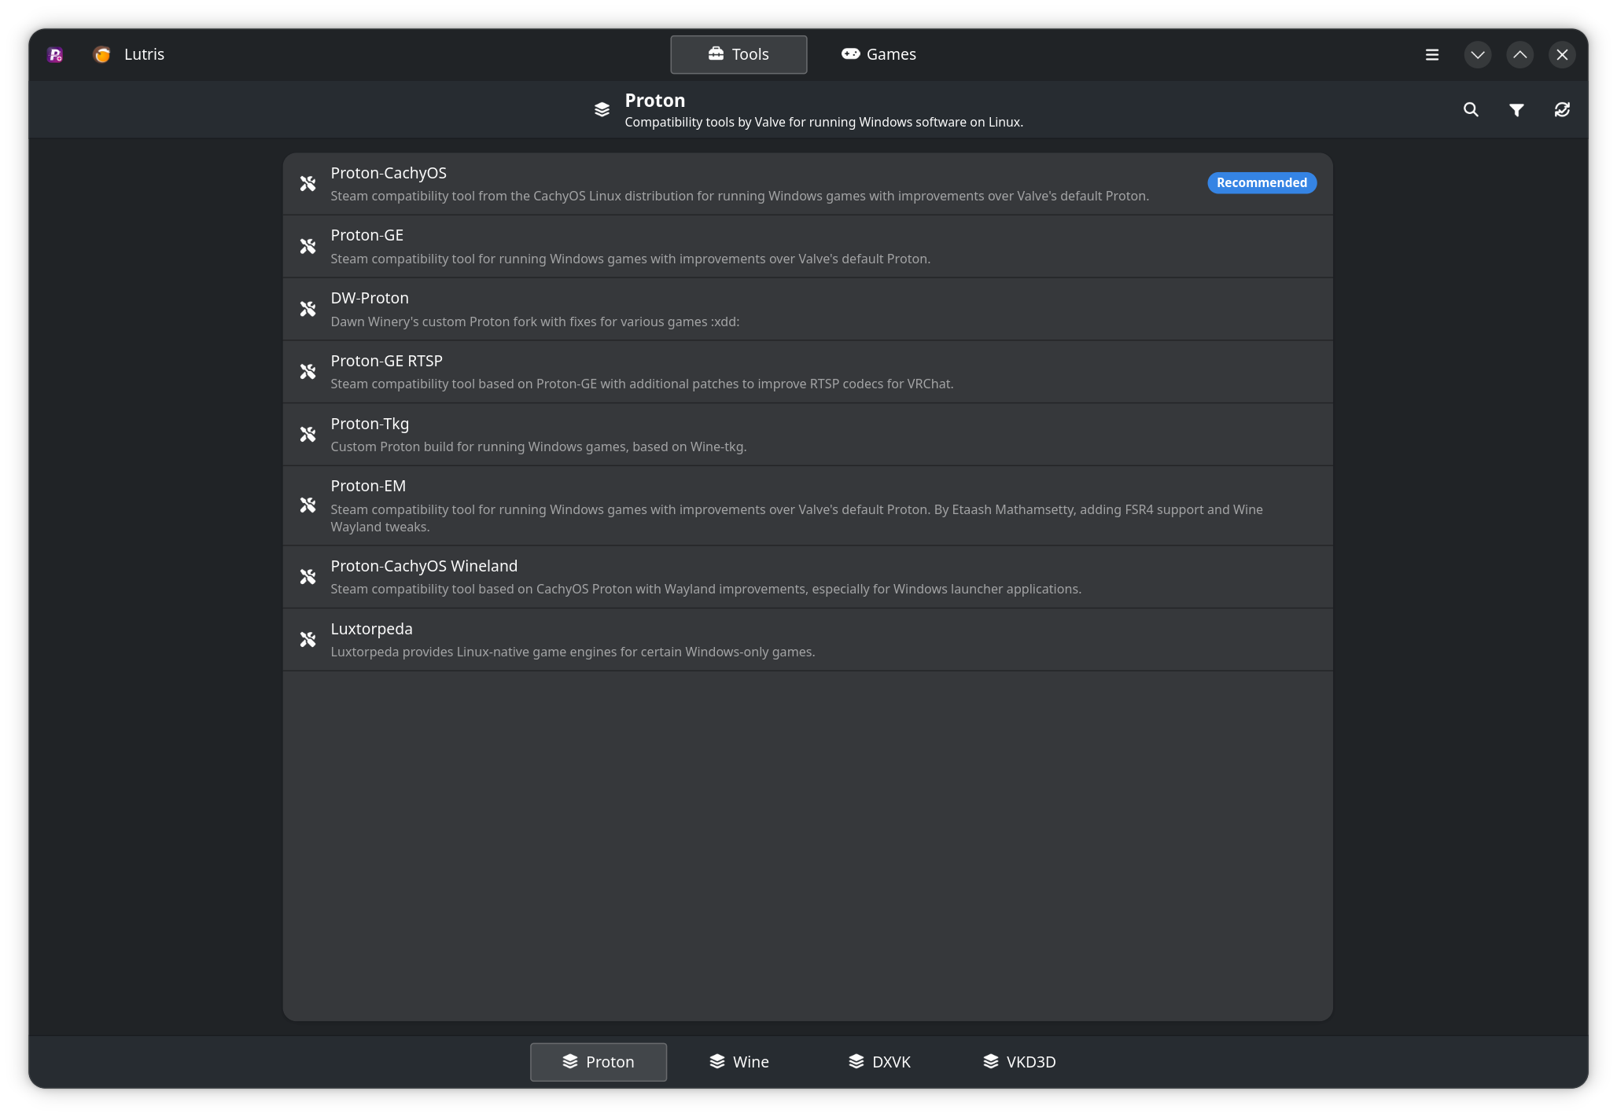Click the tool icon beside Proton-Tkg
The width and height of the screenshot is (1617, 1117).
pyautogui.click(x=308, y=434)
